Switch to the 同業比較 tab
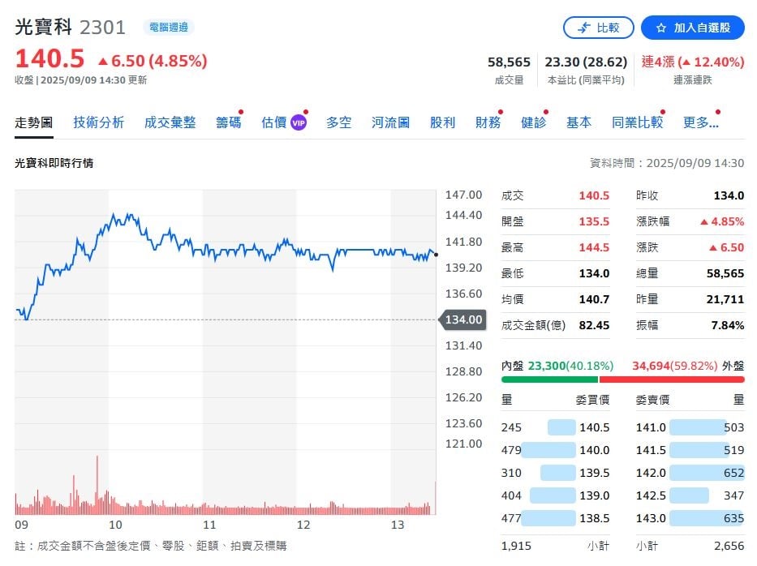The width and height of the screenshot is (757, 566). tap(637, 122)
